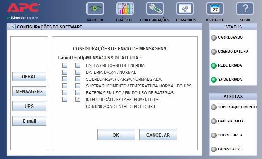Click the SOBRE label in top navigation
This screenshot has width=262, height=159.
pos(245,20)
